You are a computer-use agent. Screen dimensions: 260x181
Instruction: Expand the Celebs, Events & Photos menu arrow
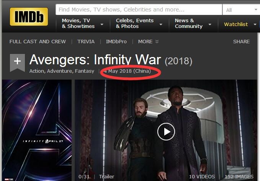161,24
